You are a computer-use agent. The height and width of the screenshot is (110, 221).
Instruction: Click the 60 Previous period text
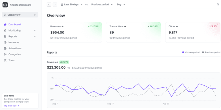[x=120, y=38]
